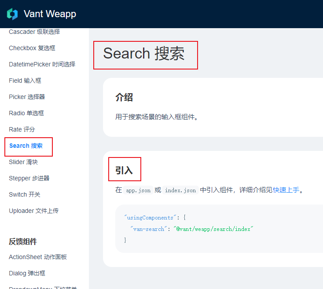
Task: Open the Vant Weapp home title
Action: [50, 14]
